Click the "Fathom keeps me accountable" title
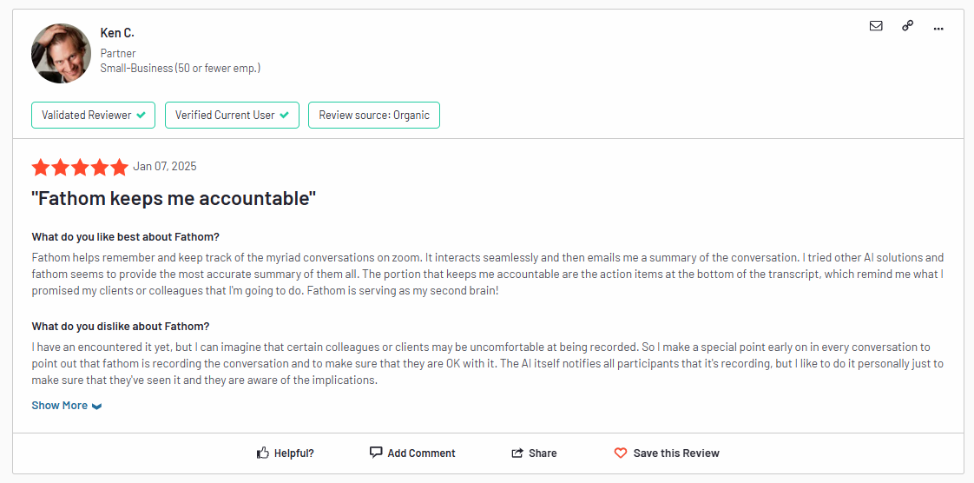This screenshot has height=483, width=974. [x=174, y=199]
